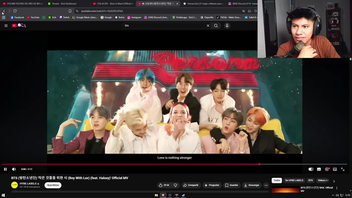This screenshot has width=352, height=198.
Task: Mute the YouTube player volume
Action: pos(14,169)
